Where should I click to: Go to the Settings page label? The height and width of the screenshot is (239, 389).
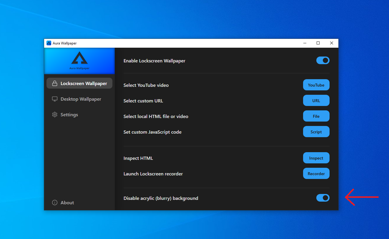pos(69,115)
